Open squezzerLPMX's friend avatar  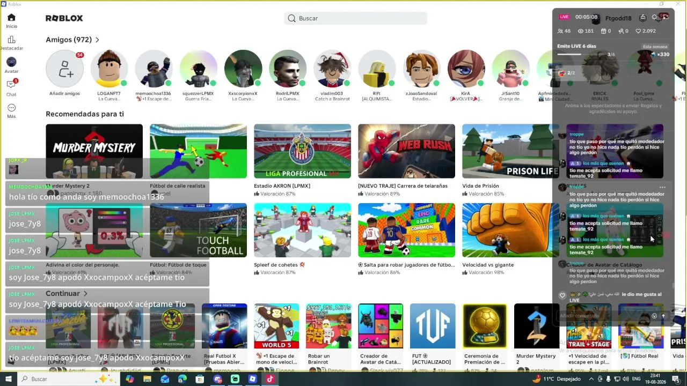coord(198,69)
